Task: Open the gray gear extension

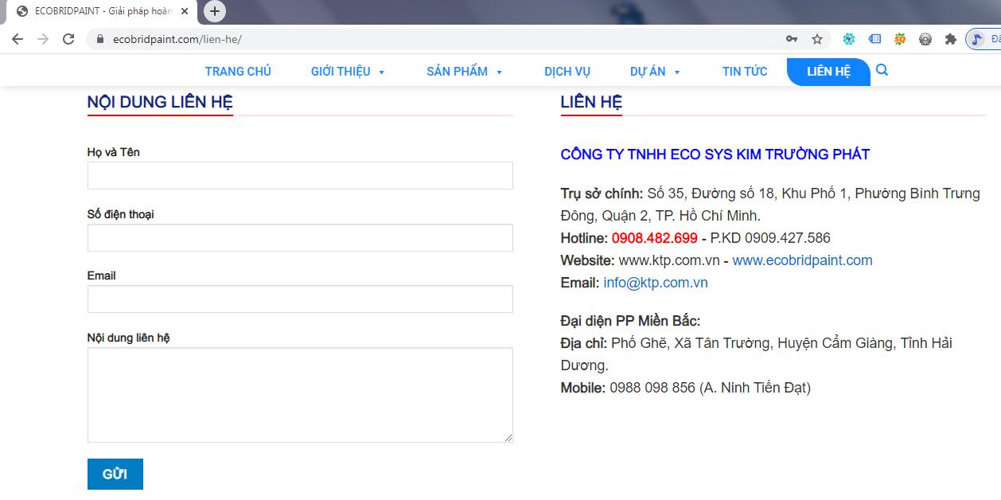Action: pos(925,39)
